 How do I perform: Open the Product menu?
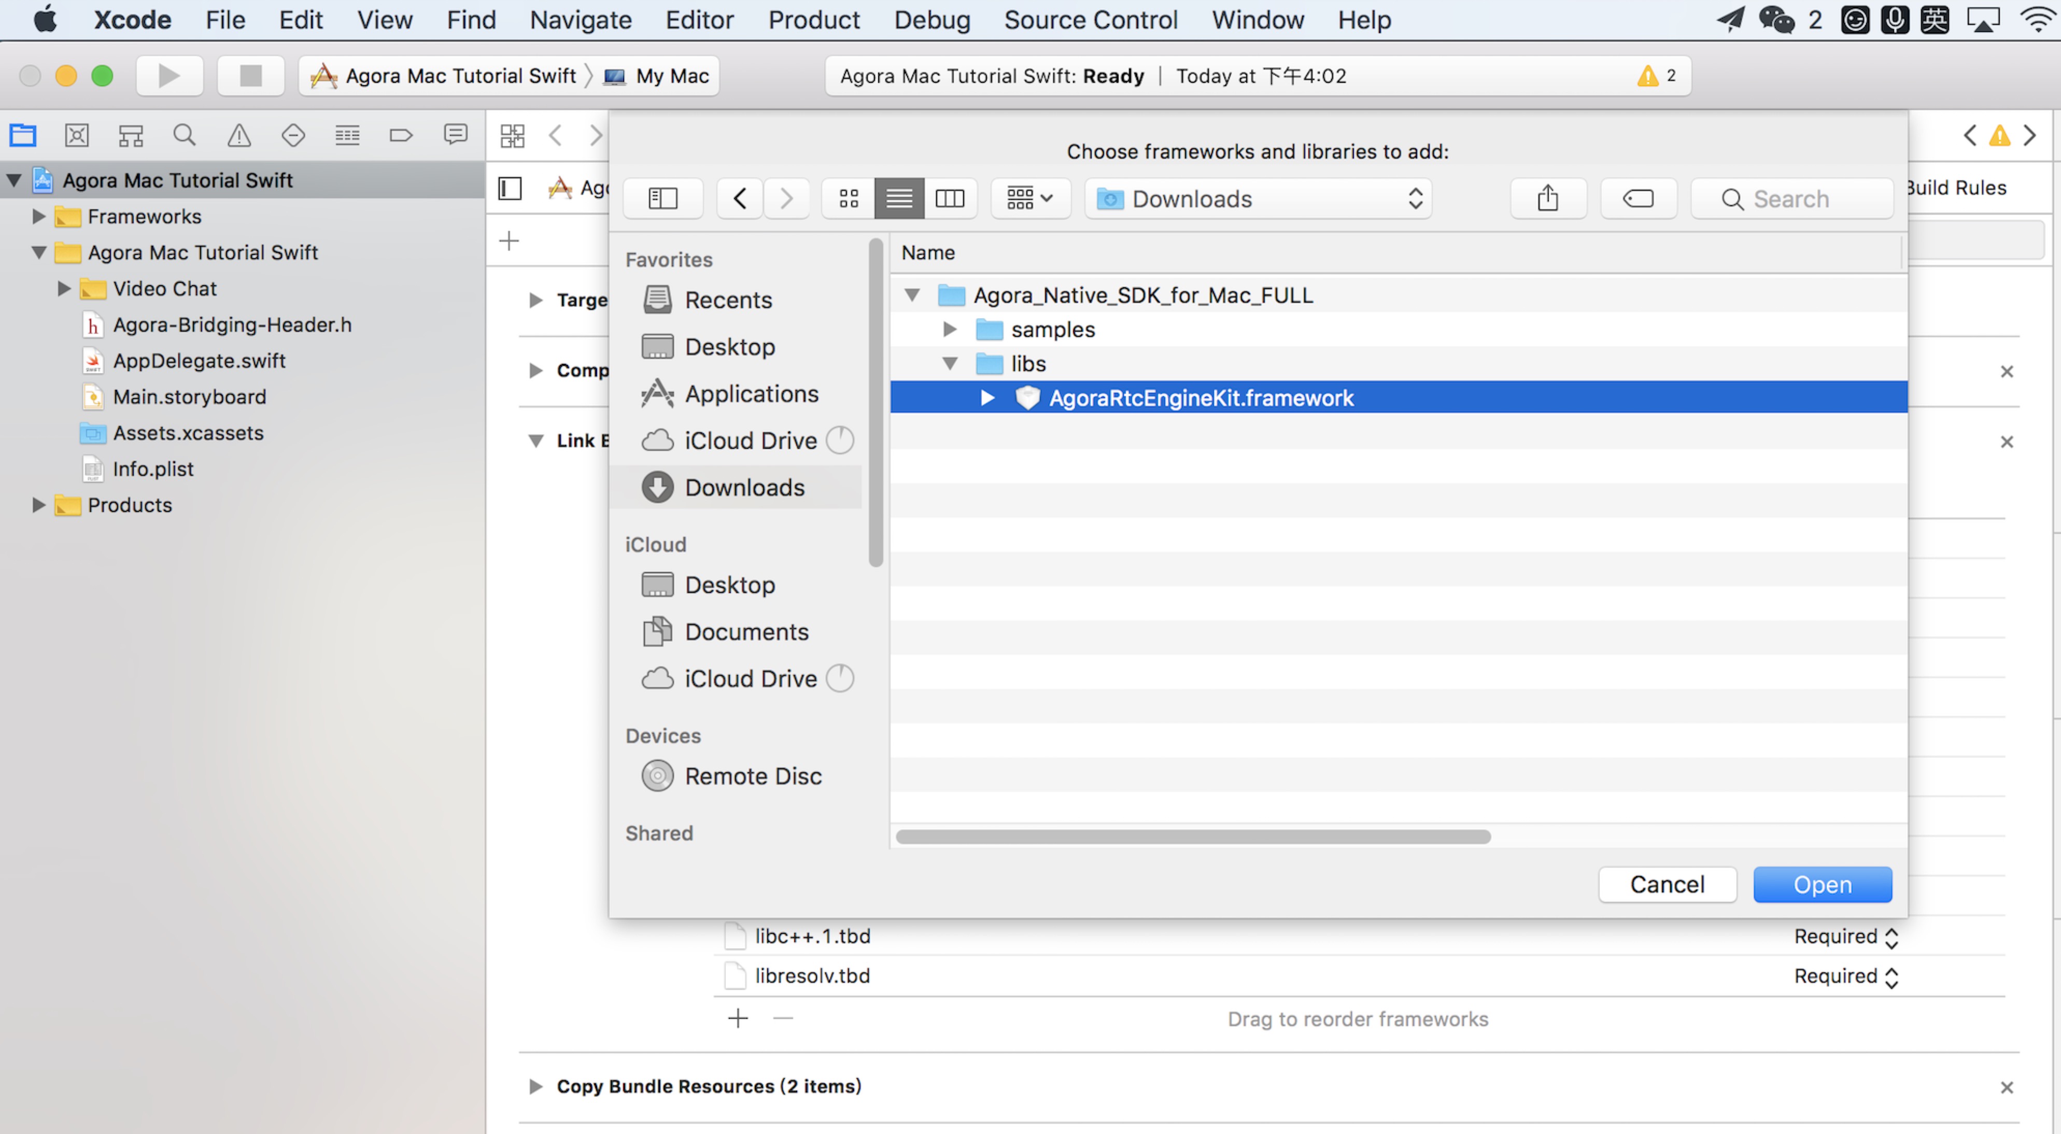(x=814, y=19)
